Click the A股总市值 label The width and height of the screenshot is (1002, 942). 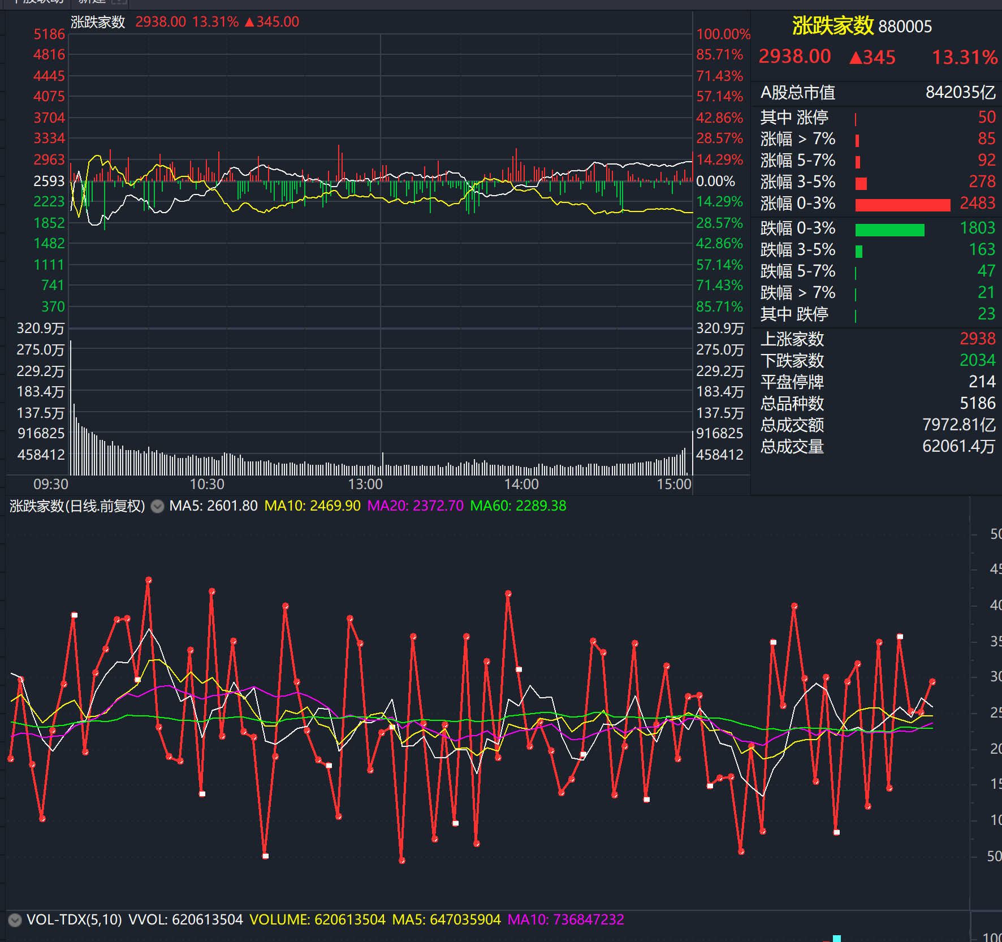coord(798,92)
